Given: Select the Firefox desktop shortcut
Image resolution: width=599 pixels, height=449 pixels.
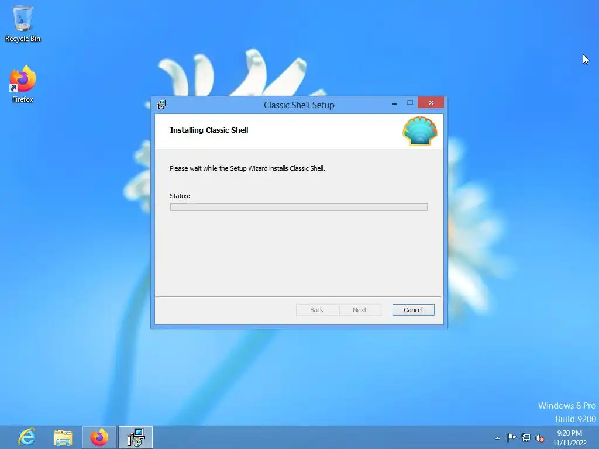Looking at the screenshot, I should 23,84.
